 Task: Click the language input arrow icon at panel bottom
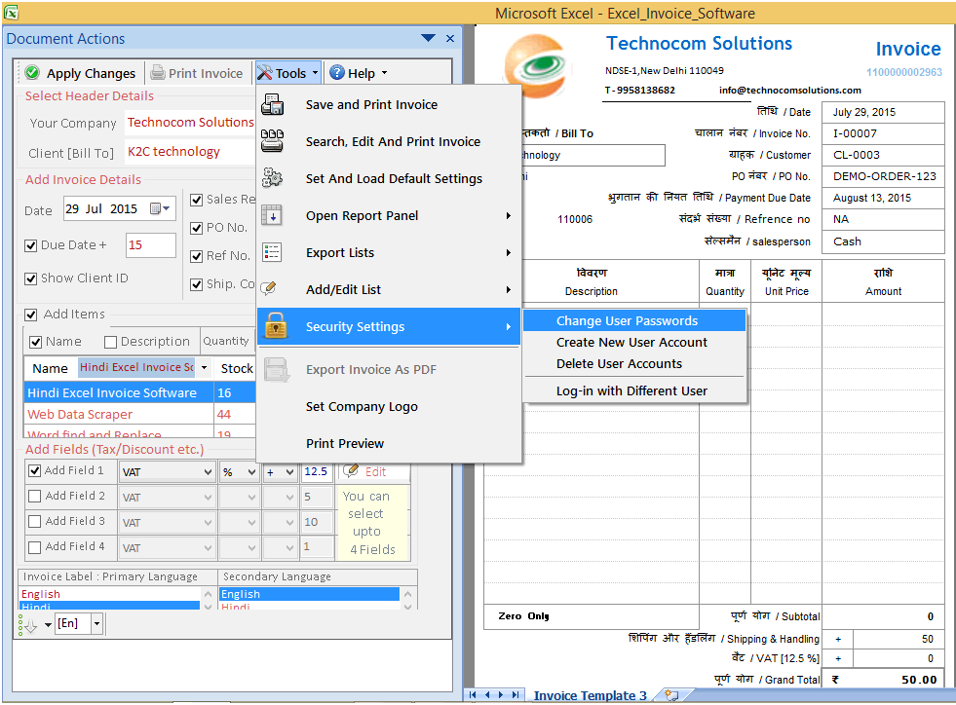28,624
